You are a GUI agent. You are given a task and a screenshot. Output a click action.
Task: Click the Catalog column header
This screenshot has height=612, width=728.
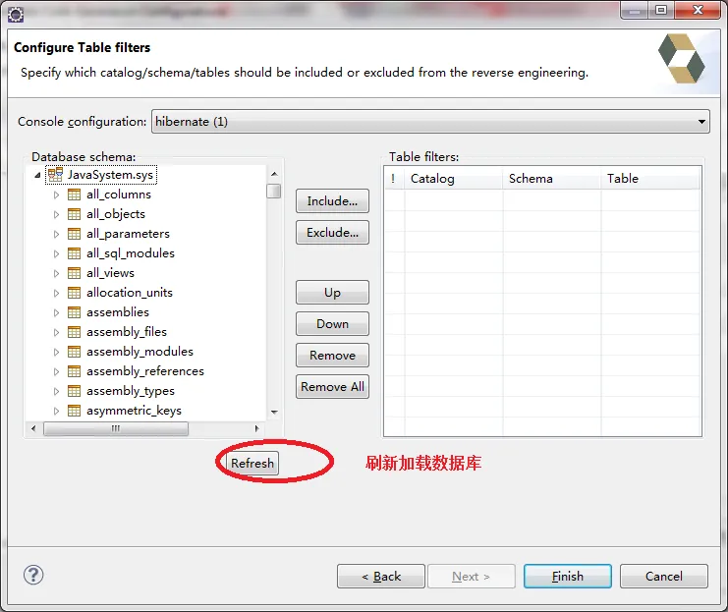point(454,179)
